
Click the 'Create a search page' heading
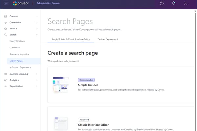73,53
